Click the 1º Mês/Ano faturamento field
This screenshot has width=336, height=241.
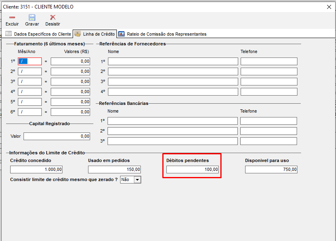pyautogui.click(x=30, y=62)
